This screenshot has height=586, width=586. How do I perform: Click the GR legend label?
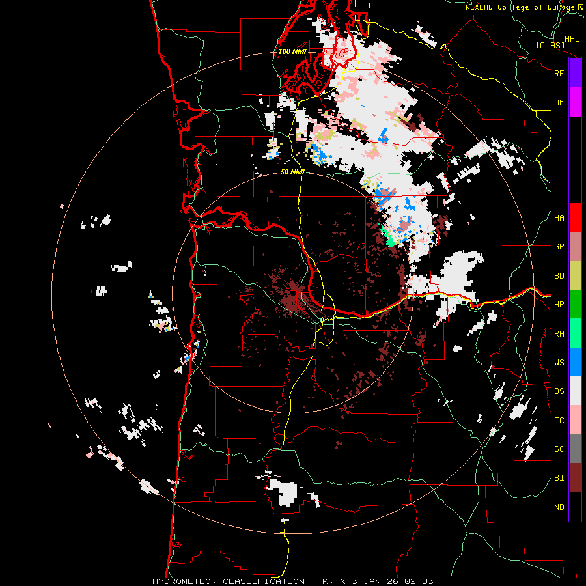point(559,247)
